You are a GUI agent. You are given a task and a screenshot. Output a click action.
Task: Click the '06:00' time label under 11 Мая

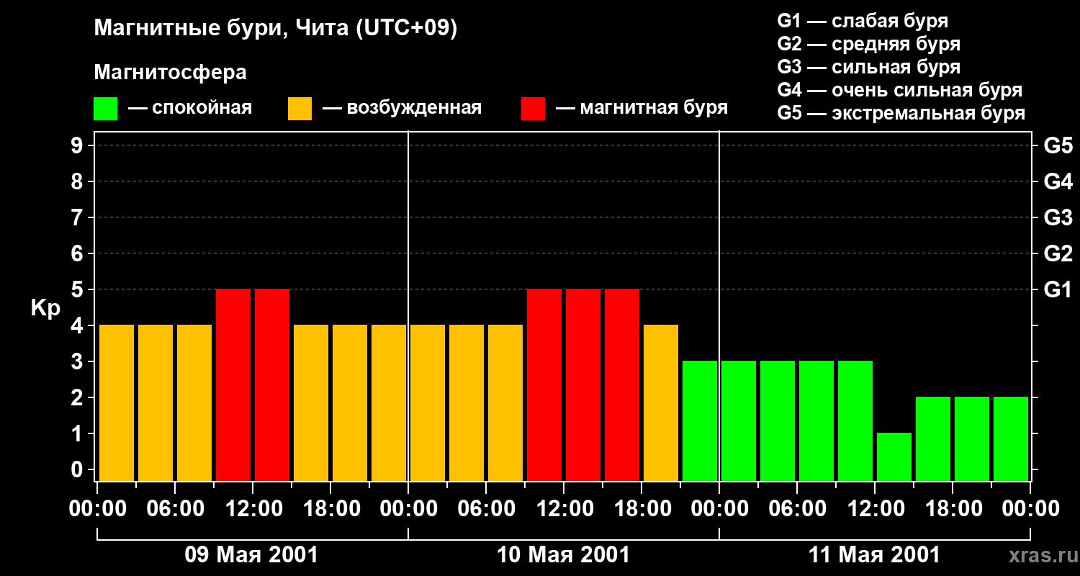[798, 509]
